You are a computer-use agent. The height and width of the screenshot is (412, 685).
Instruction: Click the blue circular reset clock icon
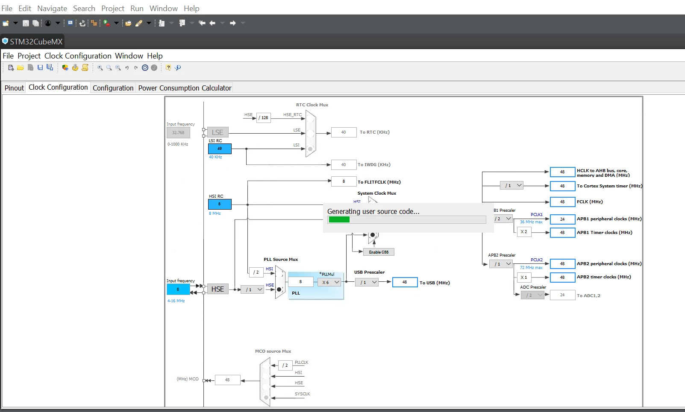[x=145, y=67]
